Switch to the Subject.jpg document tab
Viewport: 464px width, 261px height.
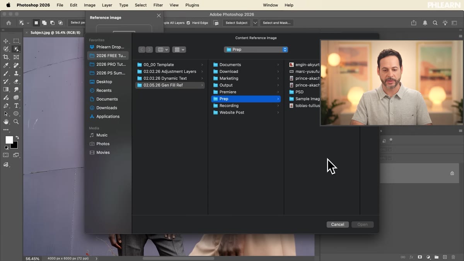(55, 33)
